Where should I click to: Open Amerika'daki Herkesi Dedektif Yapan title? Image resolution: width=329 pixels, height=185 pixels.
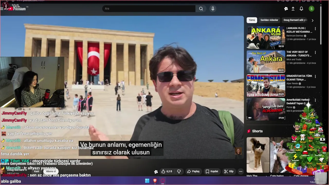click(298, 101)
